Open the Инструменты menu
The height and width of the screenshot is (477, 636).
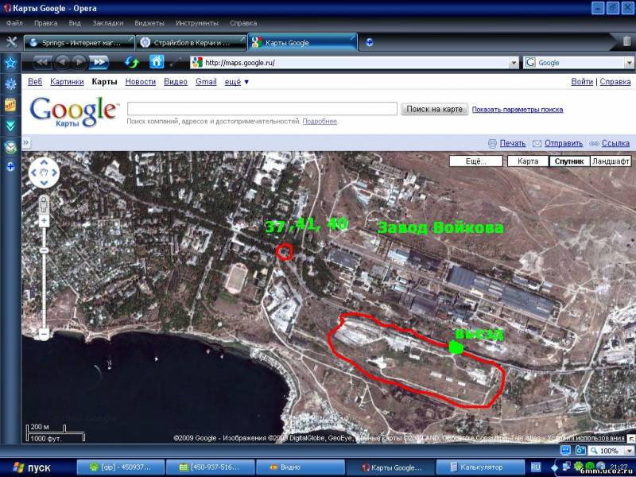pos(196,23)
